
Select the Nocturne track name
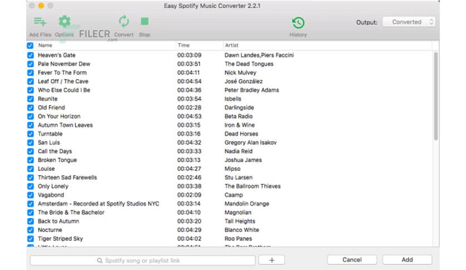50,230
